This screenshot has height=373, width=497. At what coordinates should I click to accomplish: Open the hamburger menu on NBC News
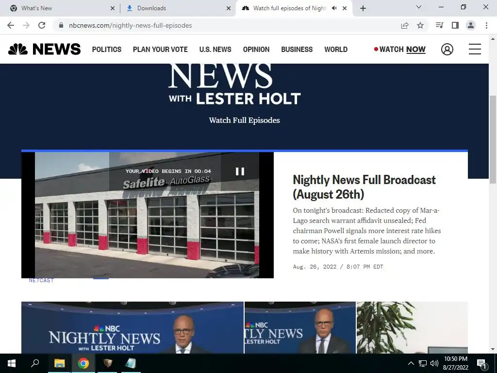[475, 49]
